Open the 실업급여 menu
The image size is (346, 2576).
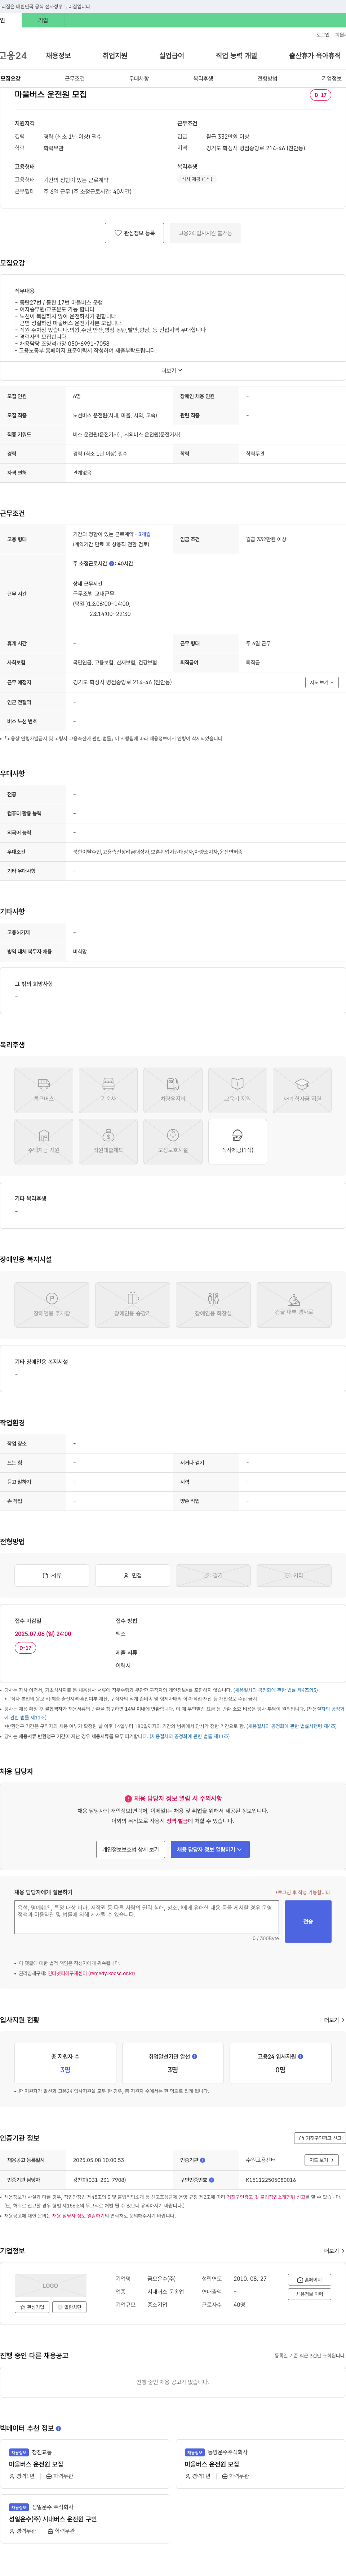172,56
